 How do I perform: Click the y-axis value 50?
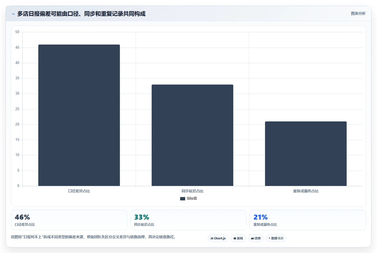[x=17, y=32]
